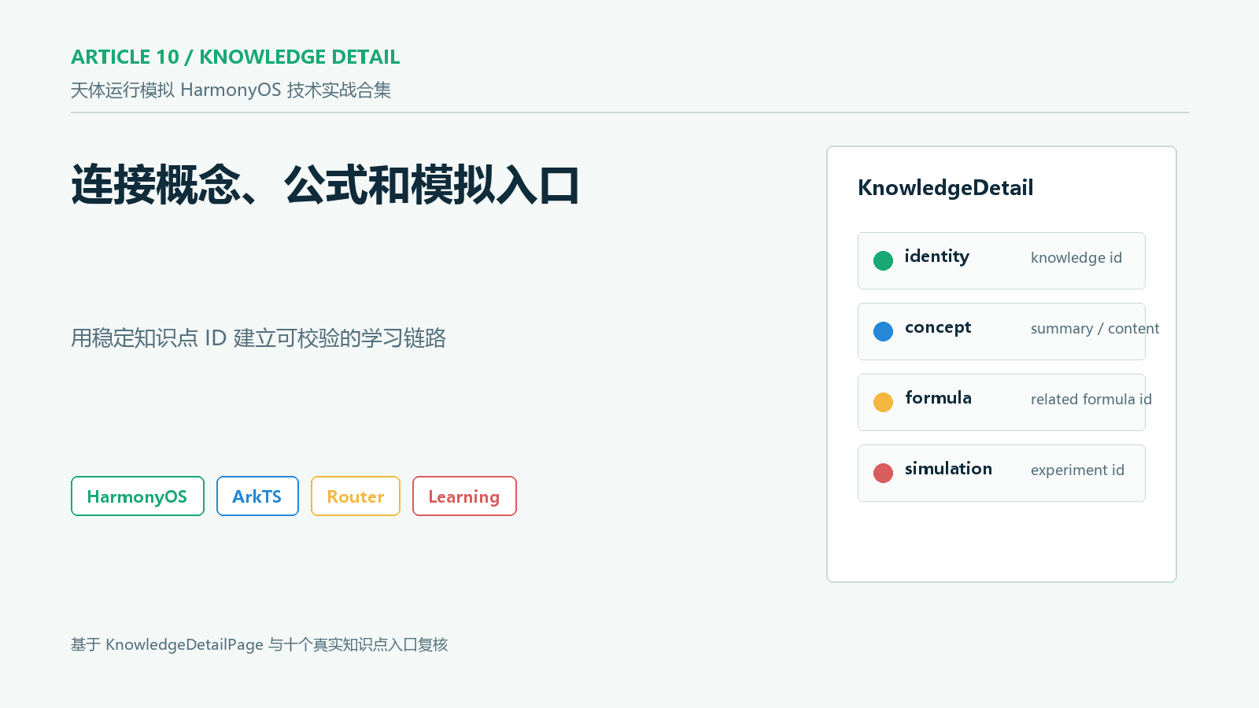1259x708 pixels.
Task: Click the 'simulation' row label
Action: point(948,469)
